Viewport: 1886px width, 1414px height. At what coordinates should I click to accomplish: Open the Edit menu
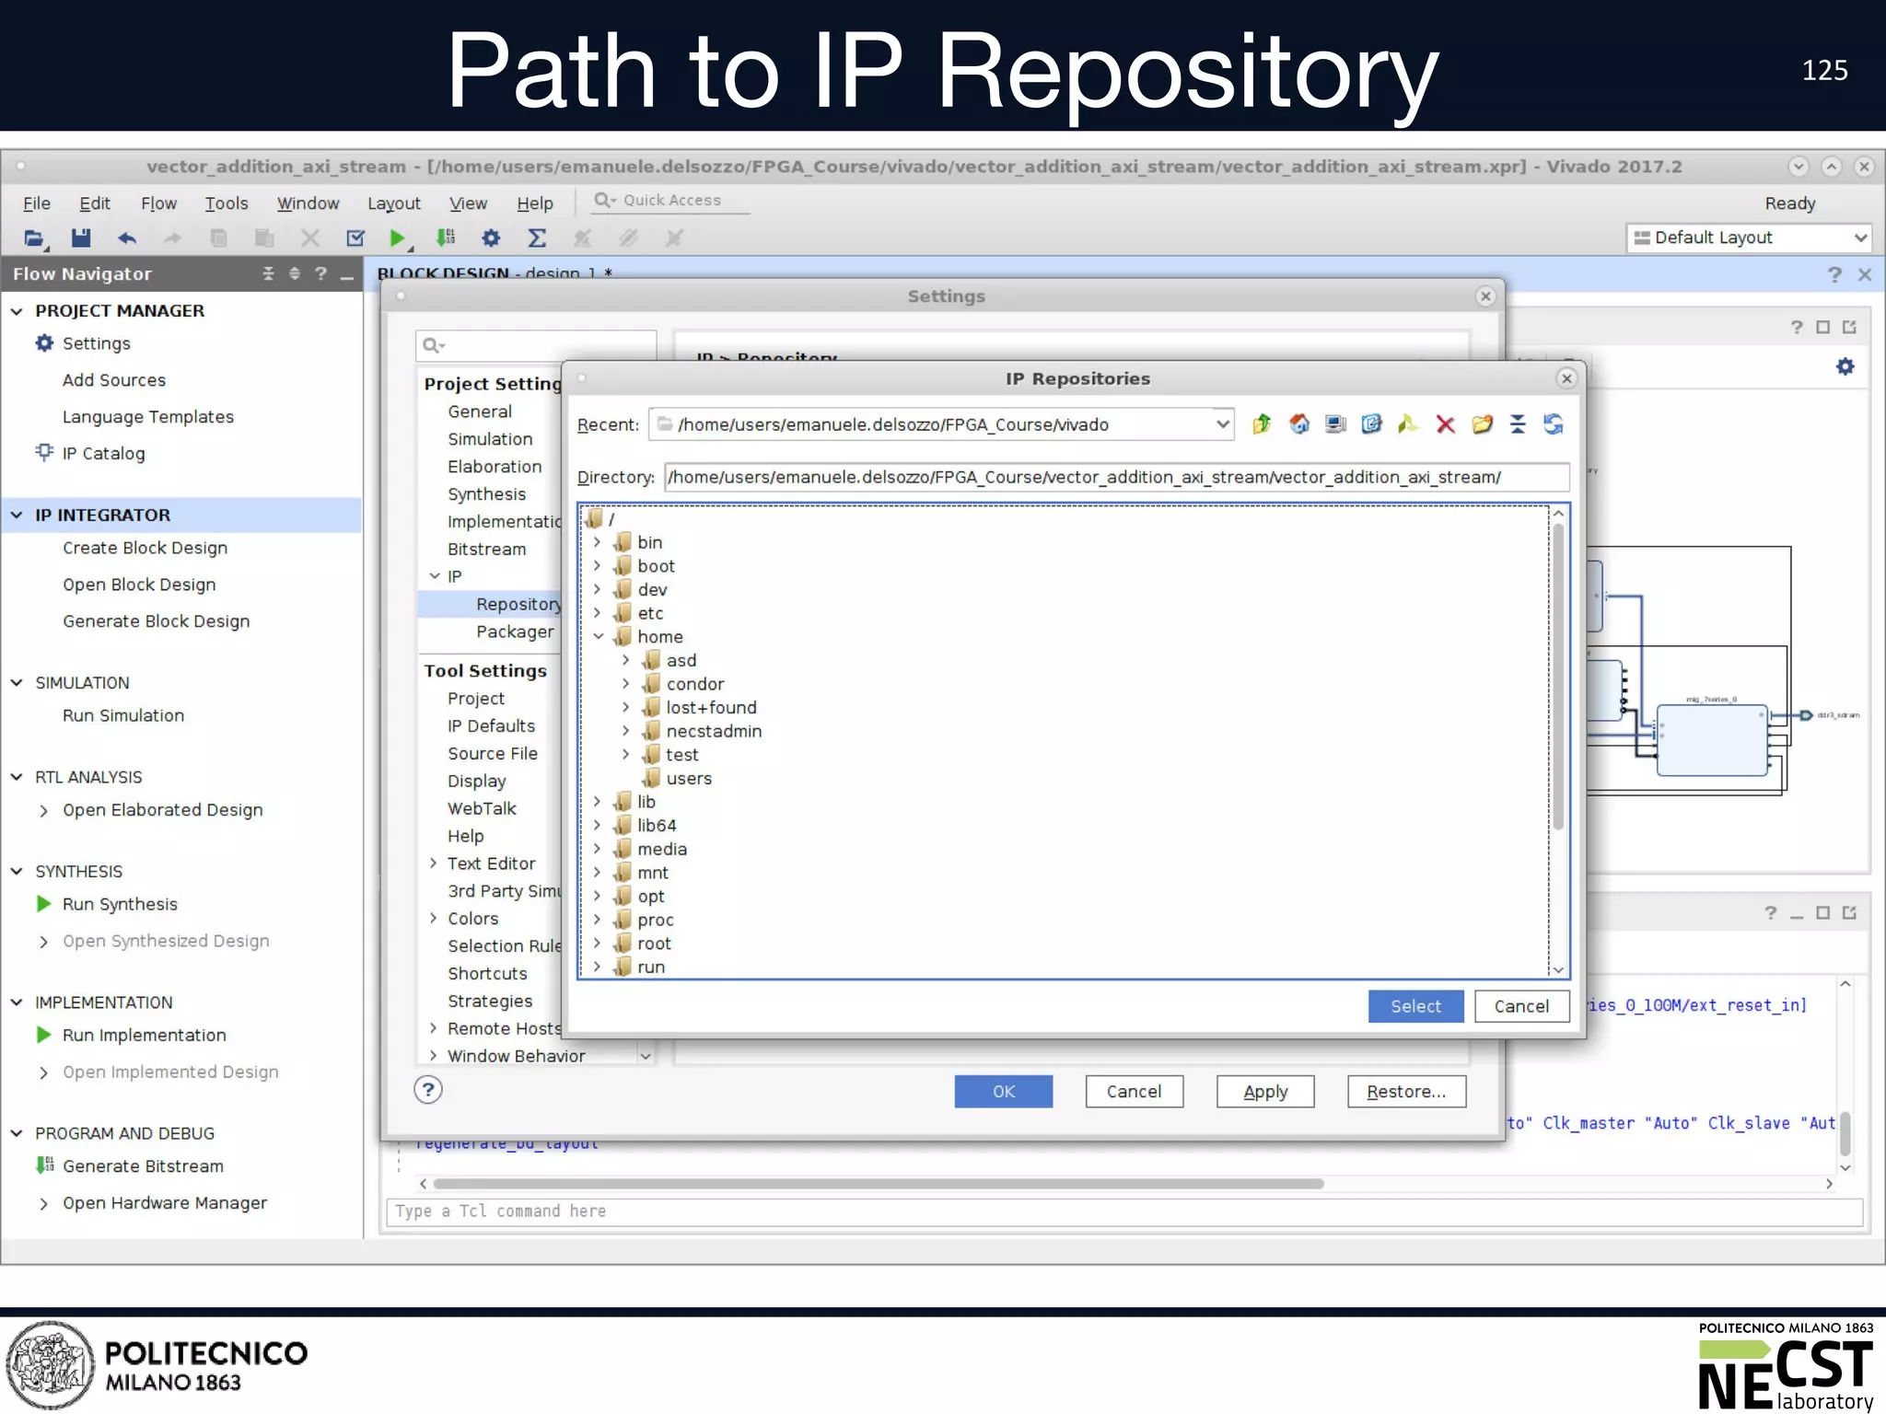coord(94,203)
